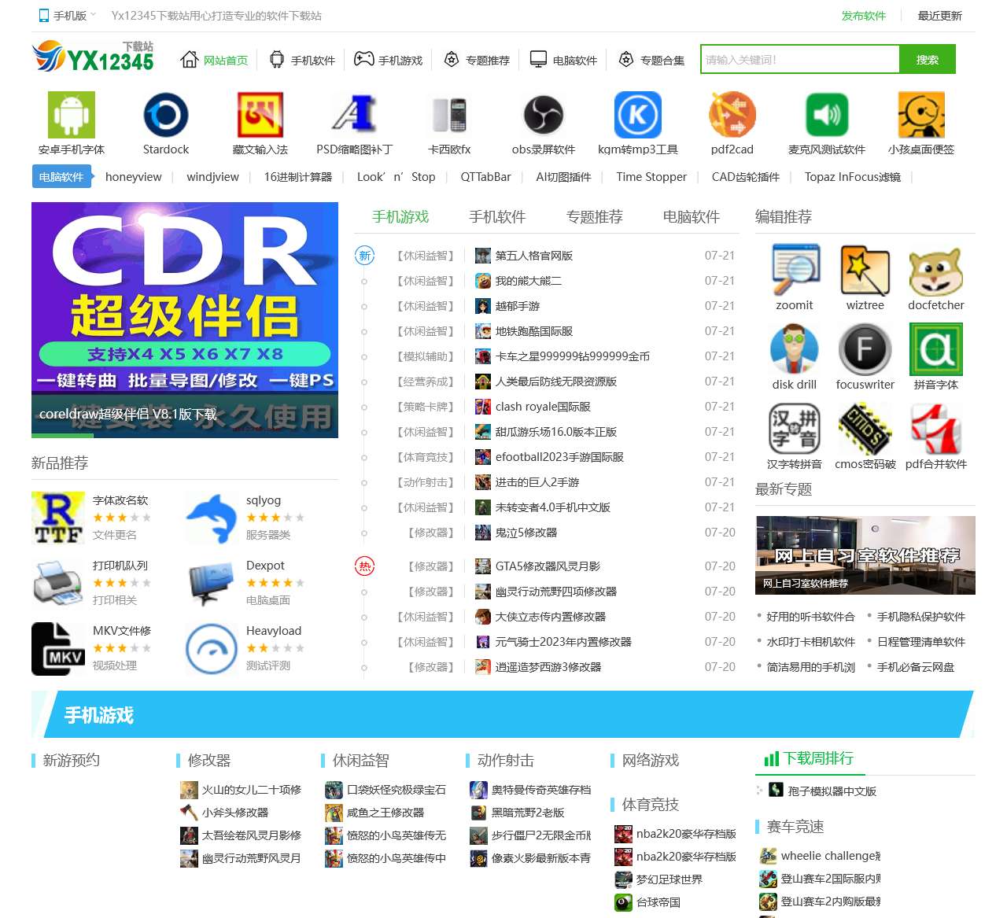Open the honeyview tag link
The width and height of the screenshot is (1007, 918).
click(x=134, y=177)
